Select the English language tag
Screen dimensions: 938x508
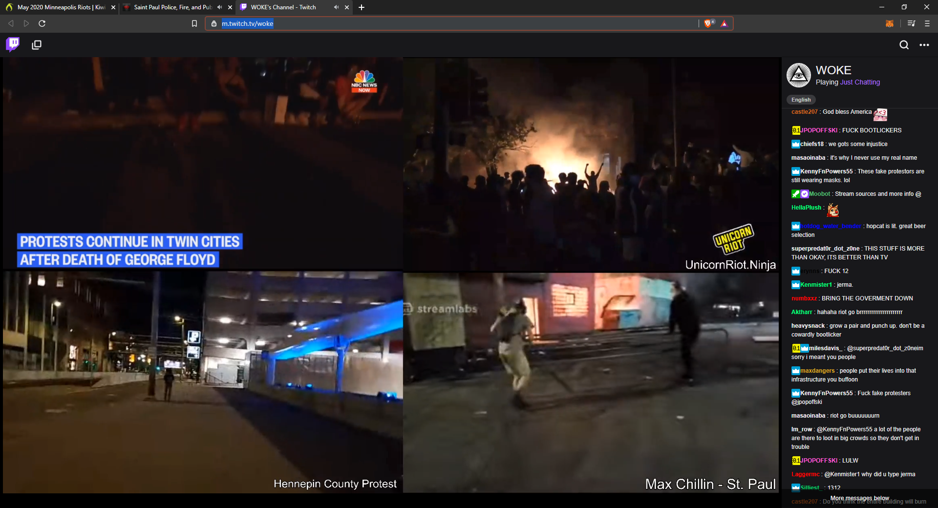coord(801,100)
